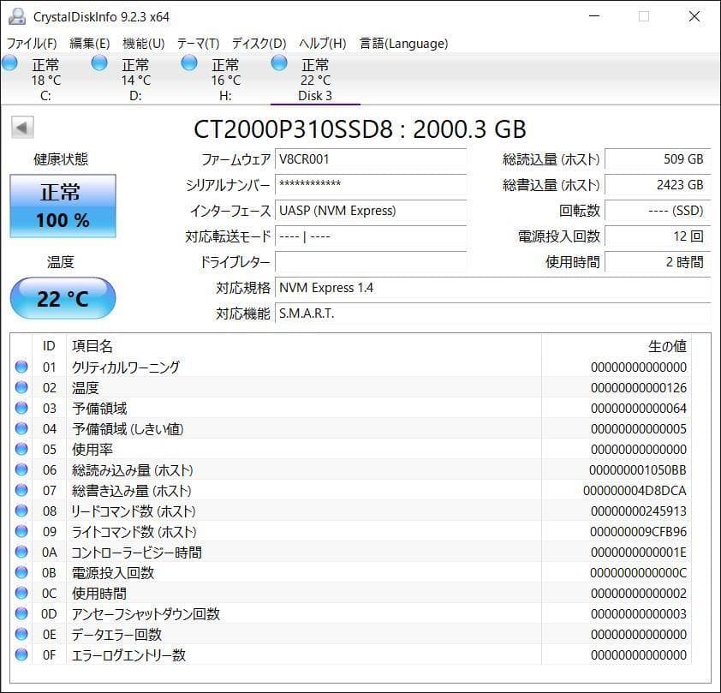
Task: Click status orb for drive H:
Action: pyautogui.click(x=189, y=63)
